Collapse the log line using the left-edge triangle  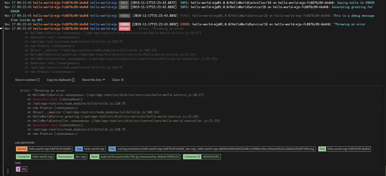1,28
